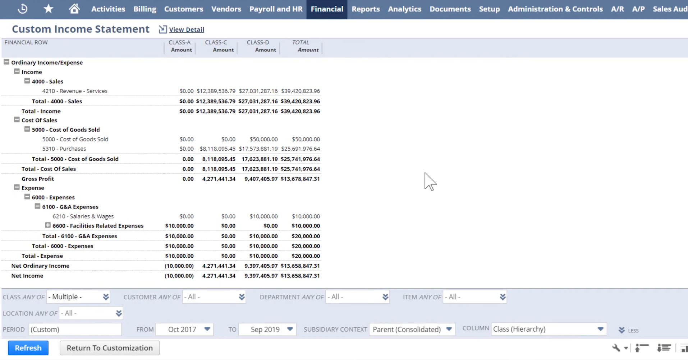Open the A/R menu
The height and width of the screenshot is (360, 688).
click(x=618, y=9)
